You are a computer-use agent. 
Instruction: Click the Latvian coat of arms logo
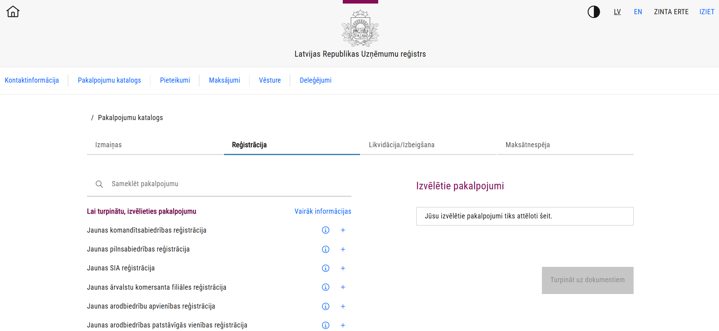pos(360,28)
